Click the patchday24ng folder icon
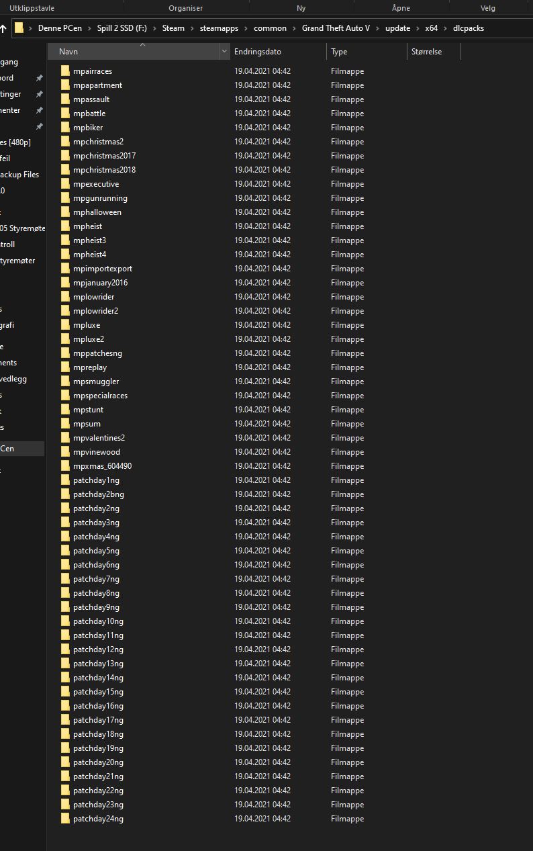Image resolution: width=533 pixels, height=851 pixels. click(65, 819)
